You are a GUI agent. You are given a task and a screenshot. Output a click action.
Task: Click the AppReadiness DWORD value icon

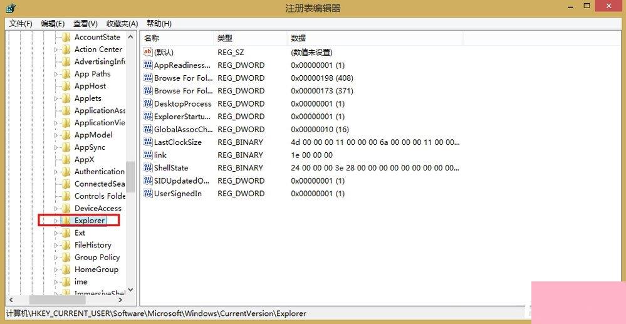point(148,65)
